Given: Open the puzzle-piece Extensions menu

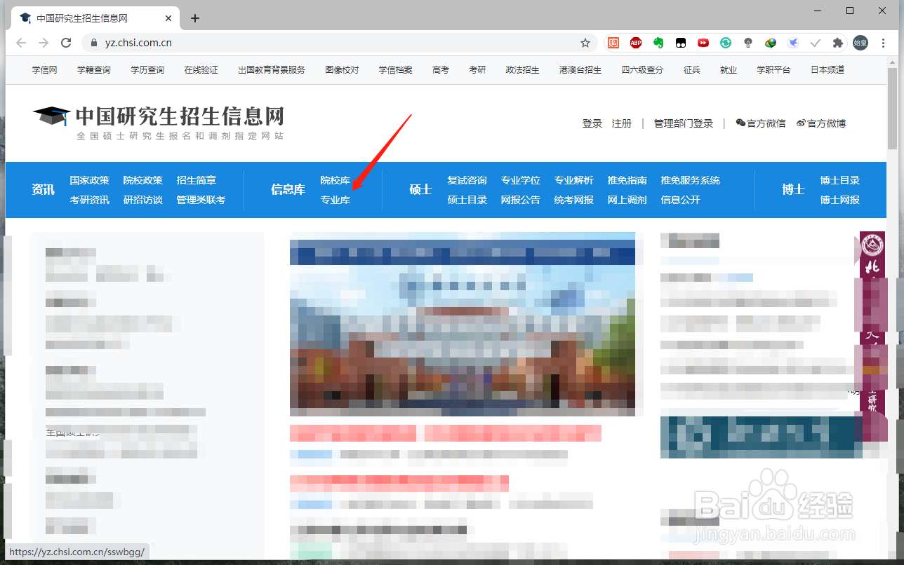Looking at the screenshot, I should pos(837,43).
